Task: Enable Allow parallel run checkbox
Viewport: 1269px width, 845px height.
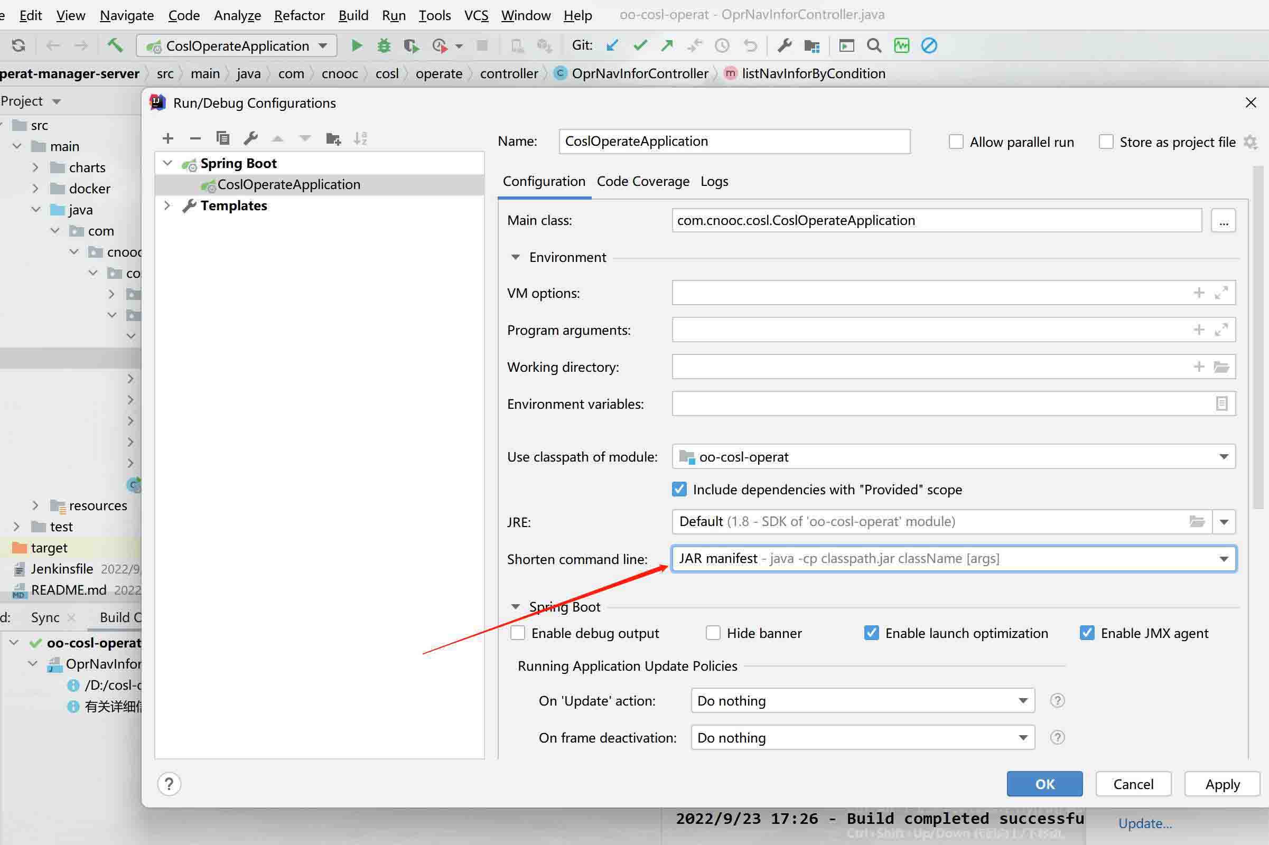Action: [x=956, y=142]
